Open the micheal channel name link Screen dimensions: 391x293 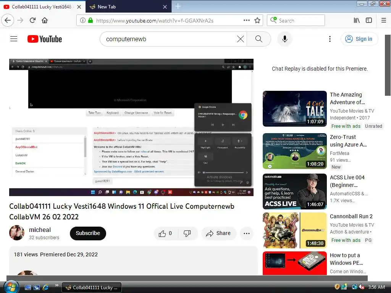40,230
